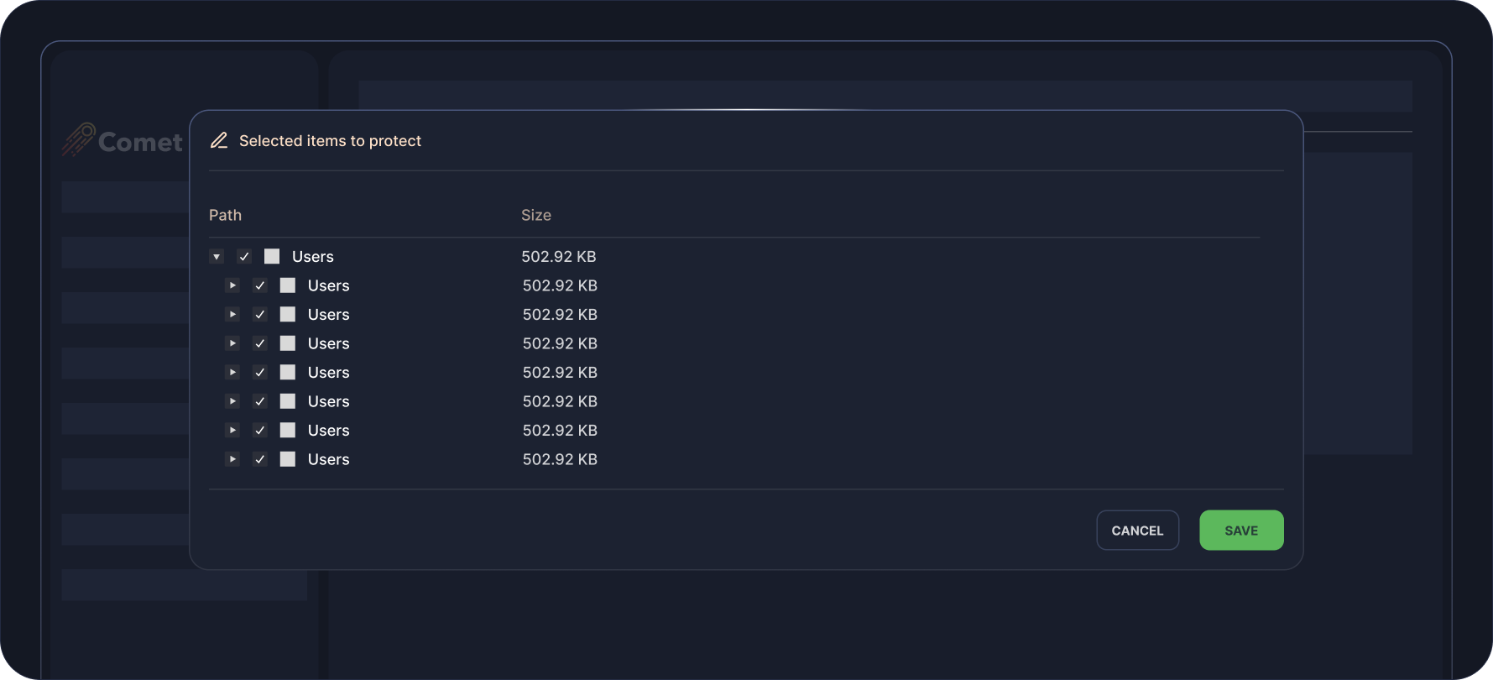Screen dimensions: 1493x680
Task: Uncheck the top-level Users checkbox
Action: (x=244, y=256)
